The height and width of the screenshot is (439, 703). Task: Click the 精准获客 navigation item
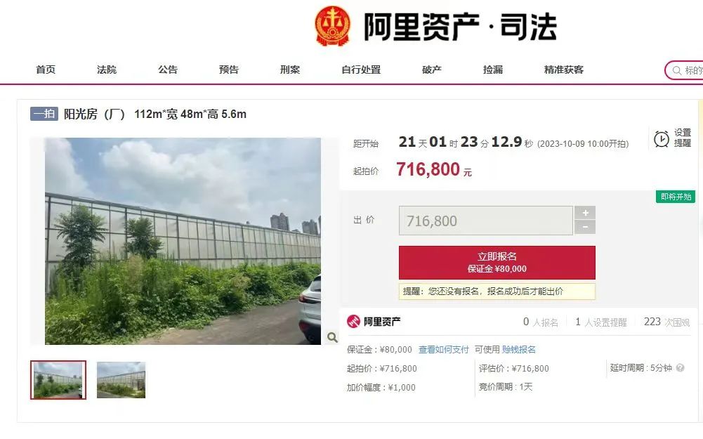point(563,70)
